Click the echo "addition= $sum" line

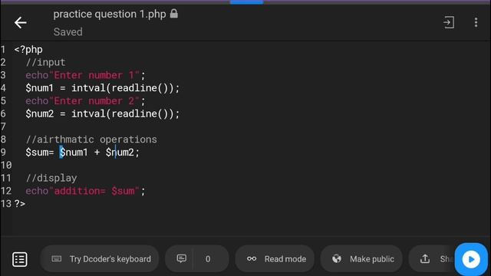(x=85, y=191)
